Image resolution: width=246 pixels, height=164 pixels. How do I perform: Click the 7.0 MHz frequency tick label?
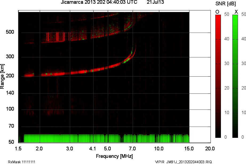tap(133, 148)
